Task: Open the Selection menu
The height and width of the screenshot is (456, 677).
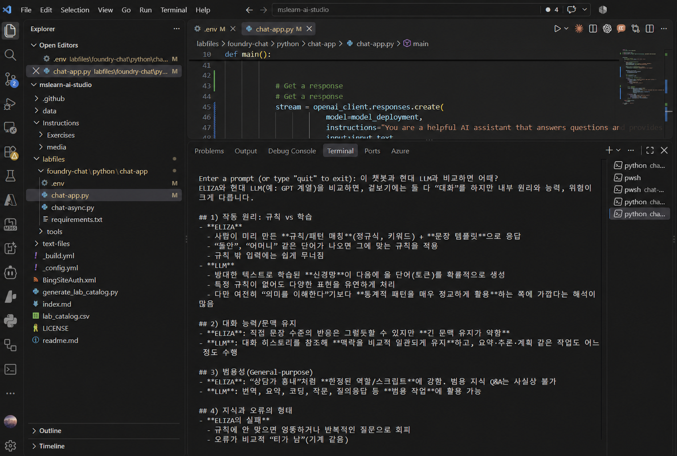Action: click(x=75, y=10)
